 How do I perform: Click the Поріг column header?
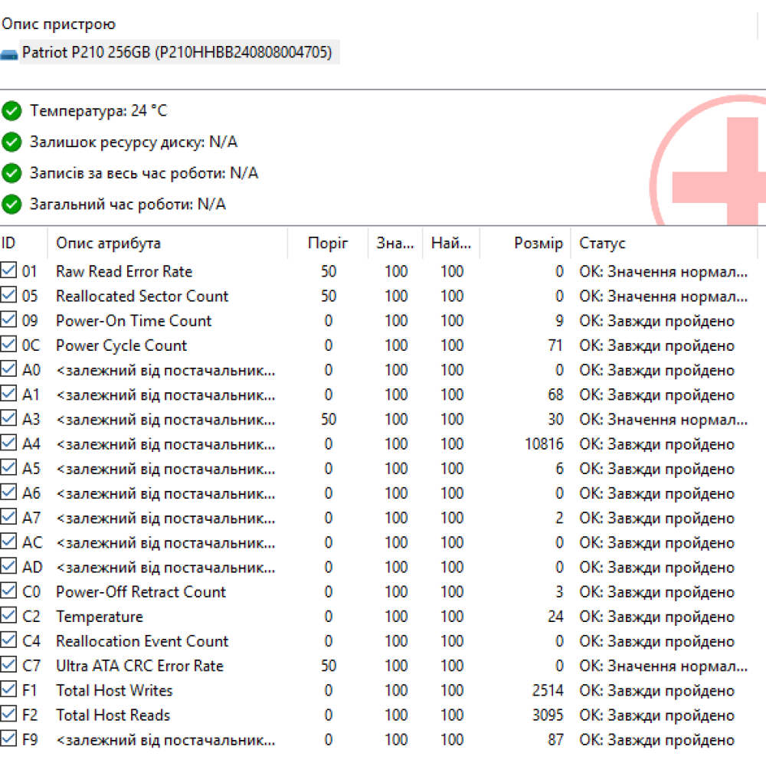click(328, 244)
